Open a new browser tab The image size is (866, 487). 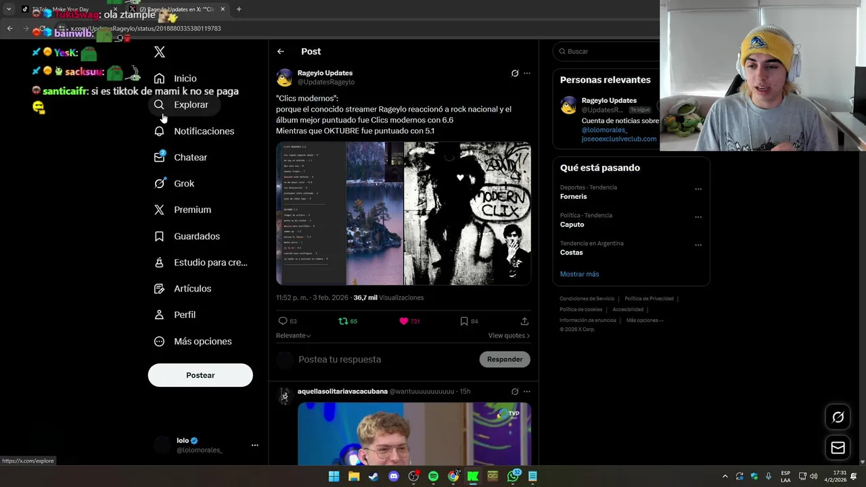(x=239, y=9)
